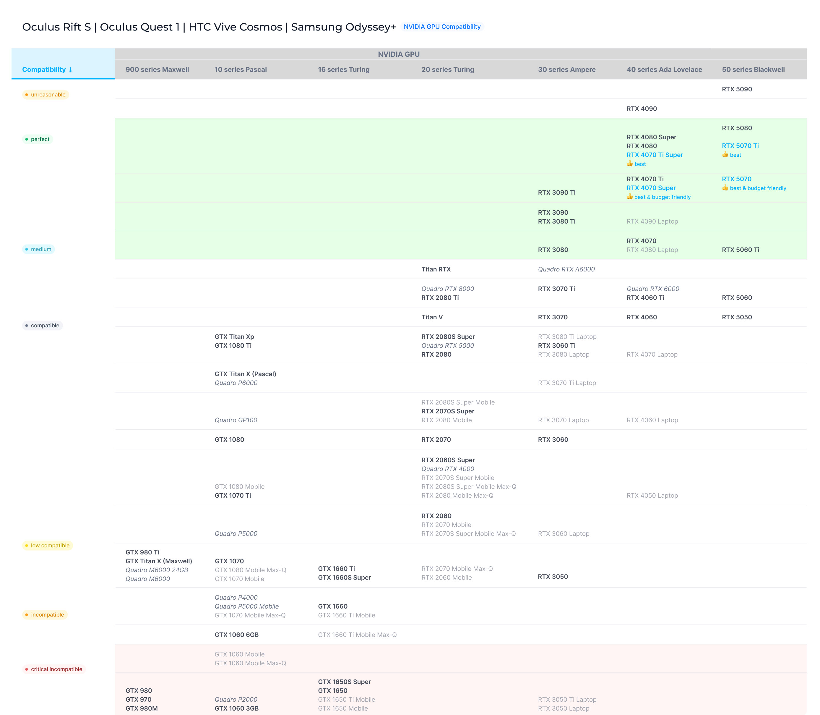Click the RTX 5060 Ti entry
820x715 pixels.
740,250
